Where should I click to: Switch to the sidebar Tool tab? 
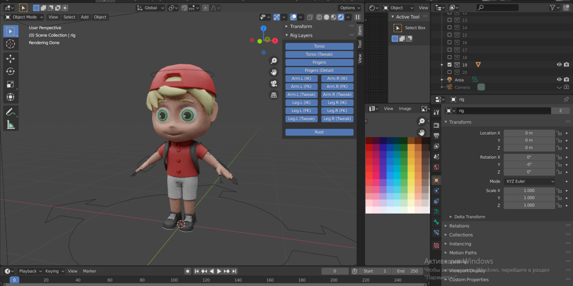pos(360,44)
